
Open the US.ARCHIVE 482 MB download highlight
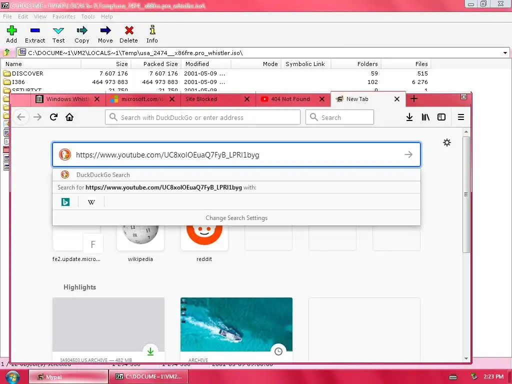[x=108, y=330]
